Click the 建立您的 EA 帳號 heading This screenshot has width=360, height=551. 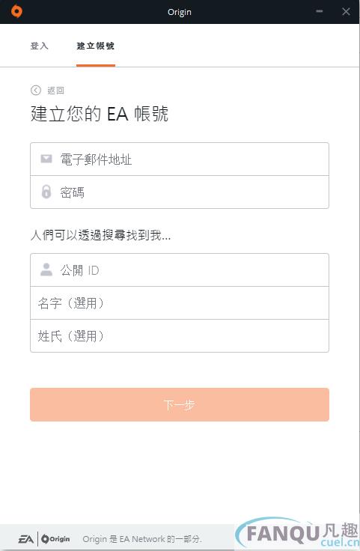(x=100, y=114)
